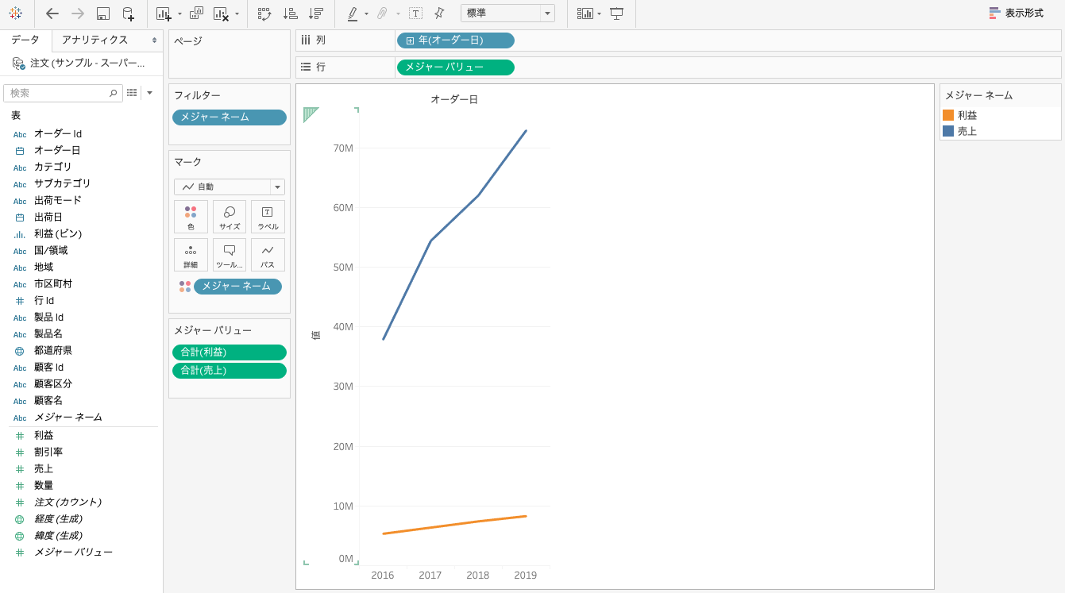Viewport: 1065px width, 593px height.
Task: Sort ascending toolbar icon
Action: (291, 13)
